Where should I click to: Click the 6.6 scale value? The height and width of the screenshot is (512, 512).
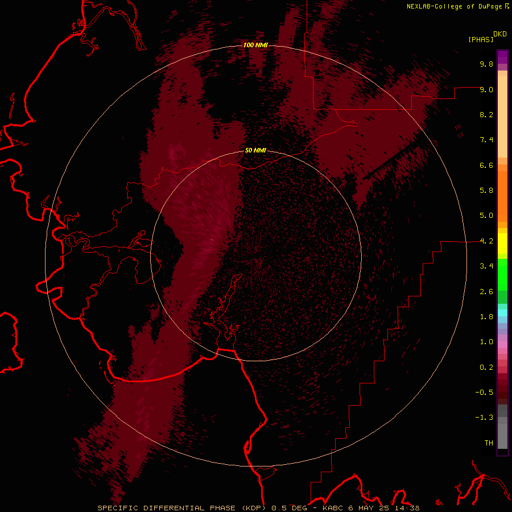[486, 166]
